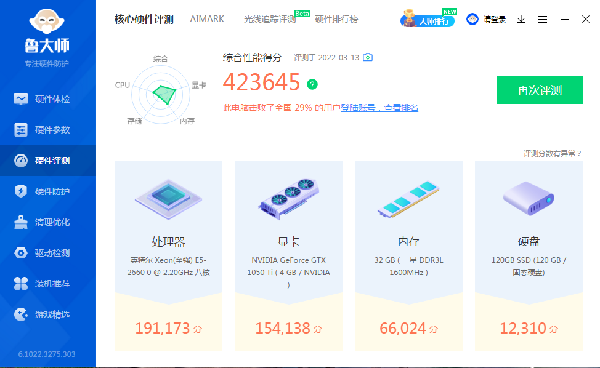Switch to AIMARK tab
Image resolution: width=600 pixels, height=368 pixels.
tap(207, 19)
